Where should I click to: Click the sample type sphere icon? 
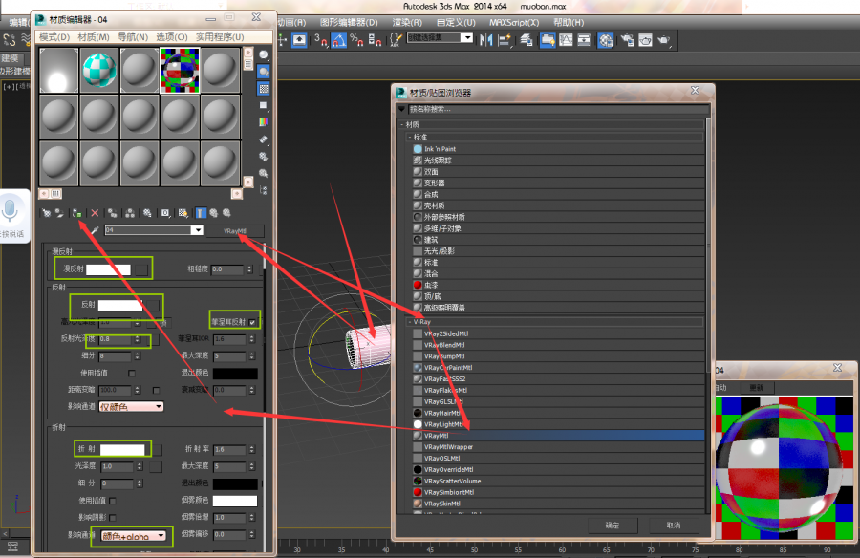pos(264,55)
